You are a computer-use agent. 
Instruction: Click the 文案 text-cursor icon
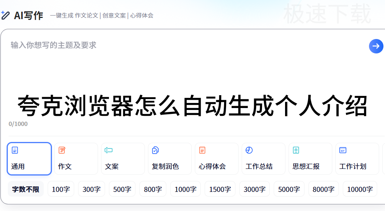pyautogui.click(x=109, y=150)
